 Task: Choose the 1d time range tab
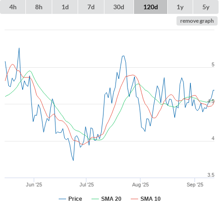65,7
